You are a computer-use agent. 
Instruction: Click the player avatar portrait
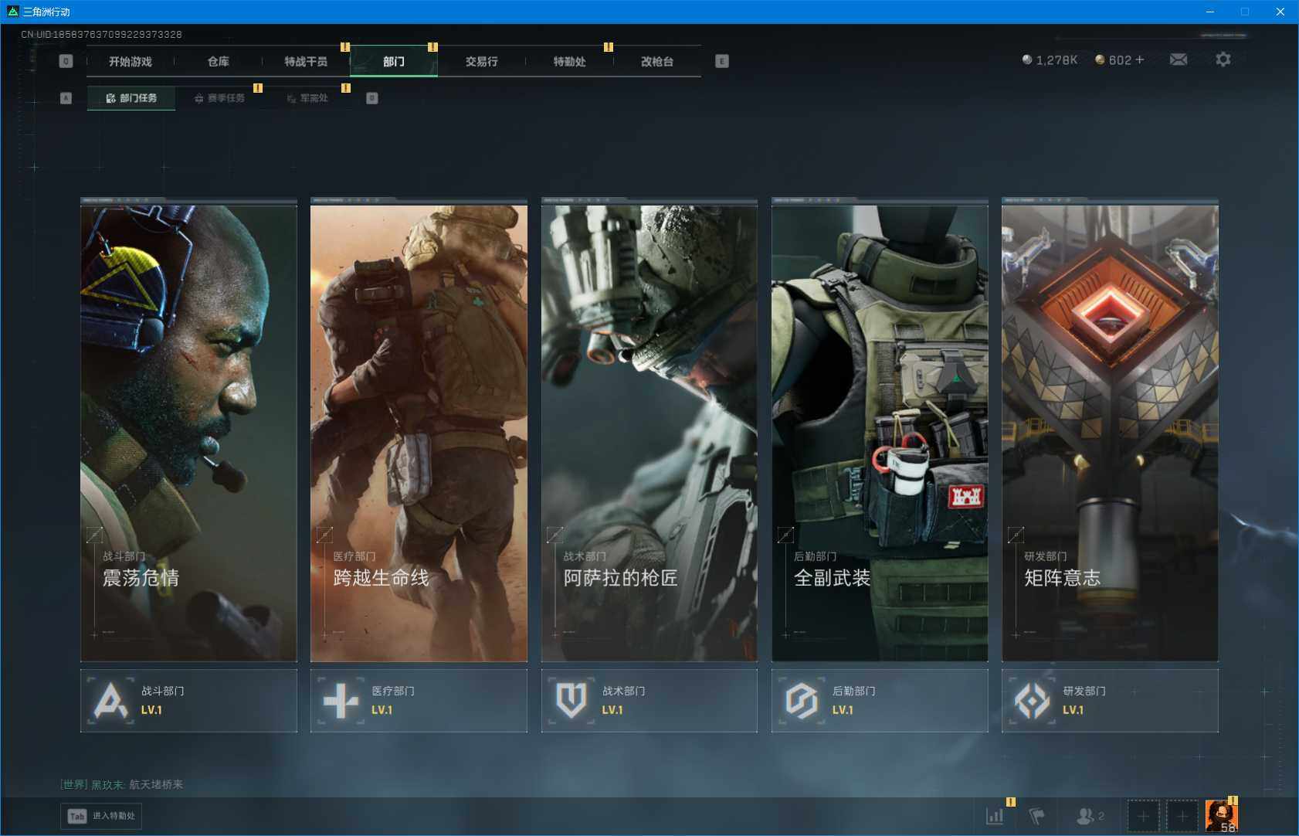(1220, 815)
